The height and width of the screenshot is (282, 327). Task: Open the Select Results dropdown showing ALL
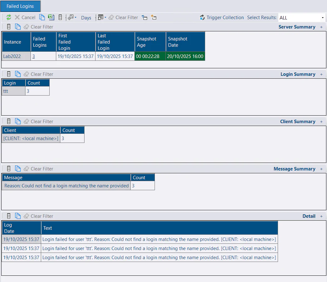[x=322, y=18]
